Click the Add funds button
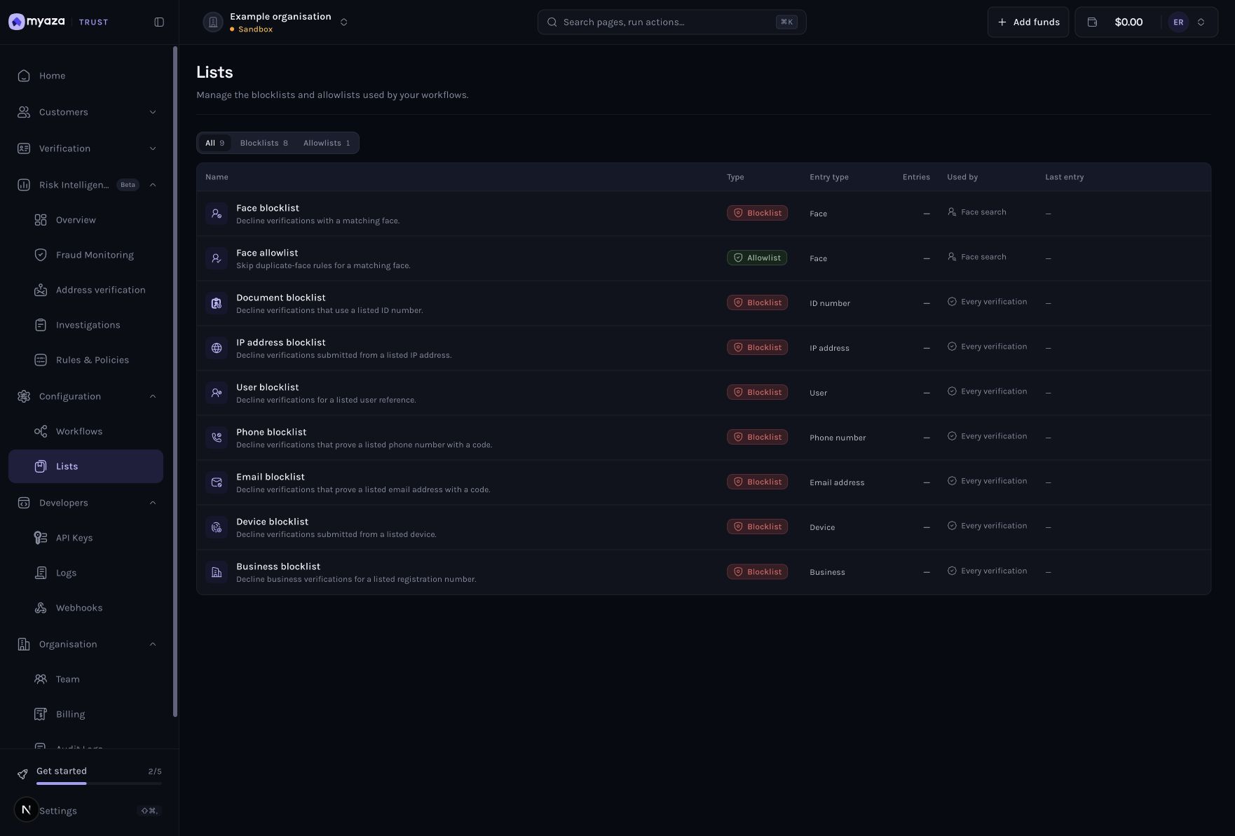 click(1028, 22)
